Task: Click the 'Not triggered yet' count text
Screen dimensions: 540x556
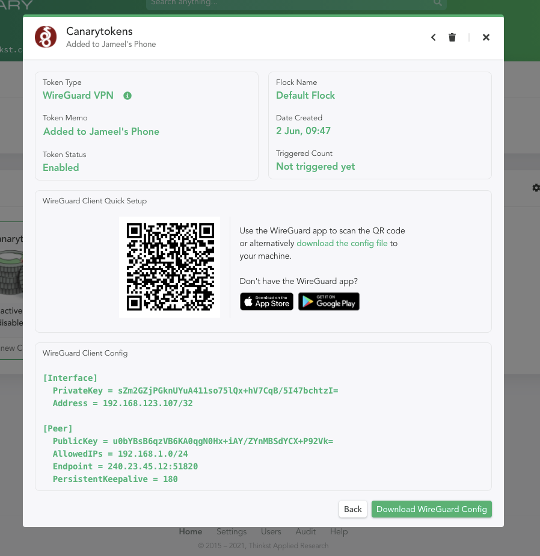Action: [x=315, y=167]
